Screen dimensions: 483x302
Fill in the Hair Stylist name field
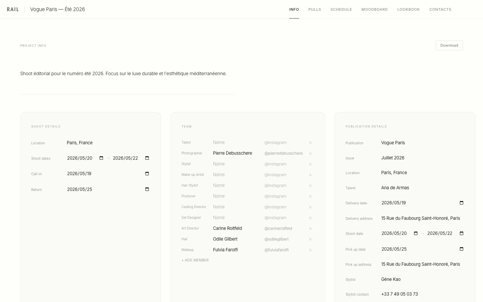click(236, 186)
